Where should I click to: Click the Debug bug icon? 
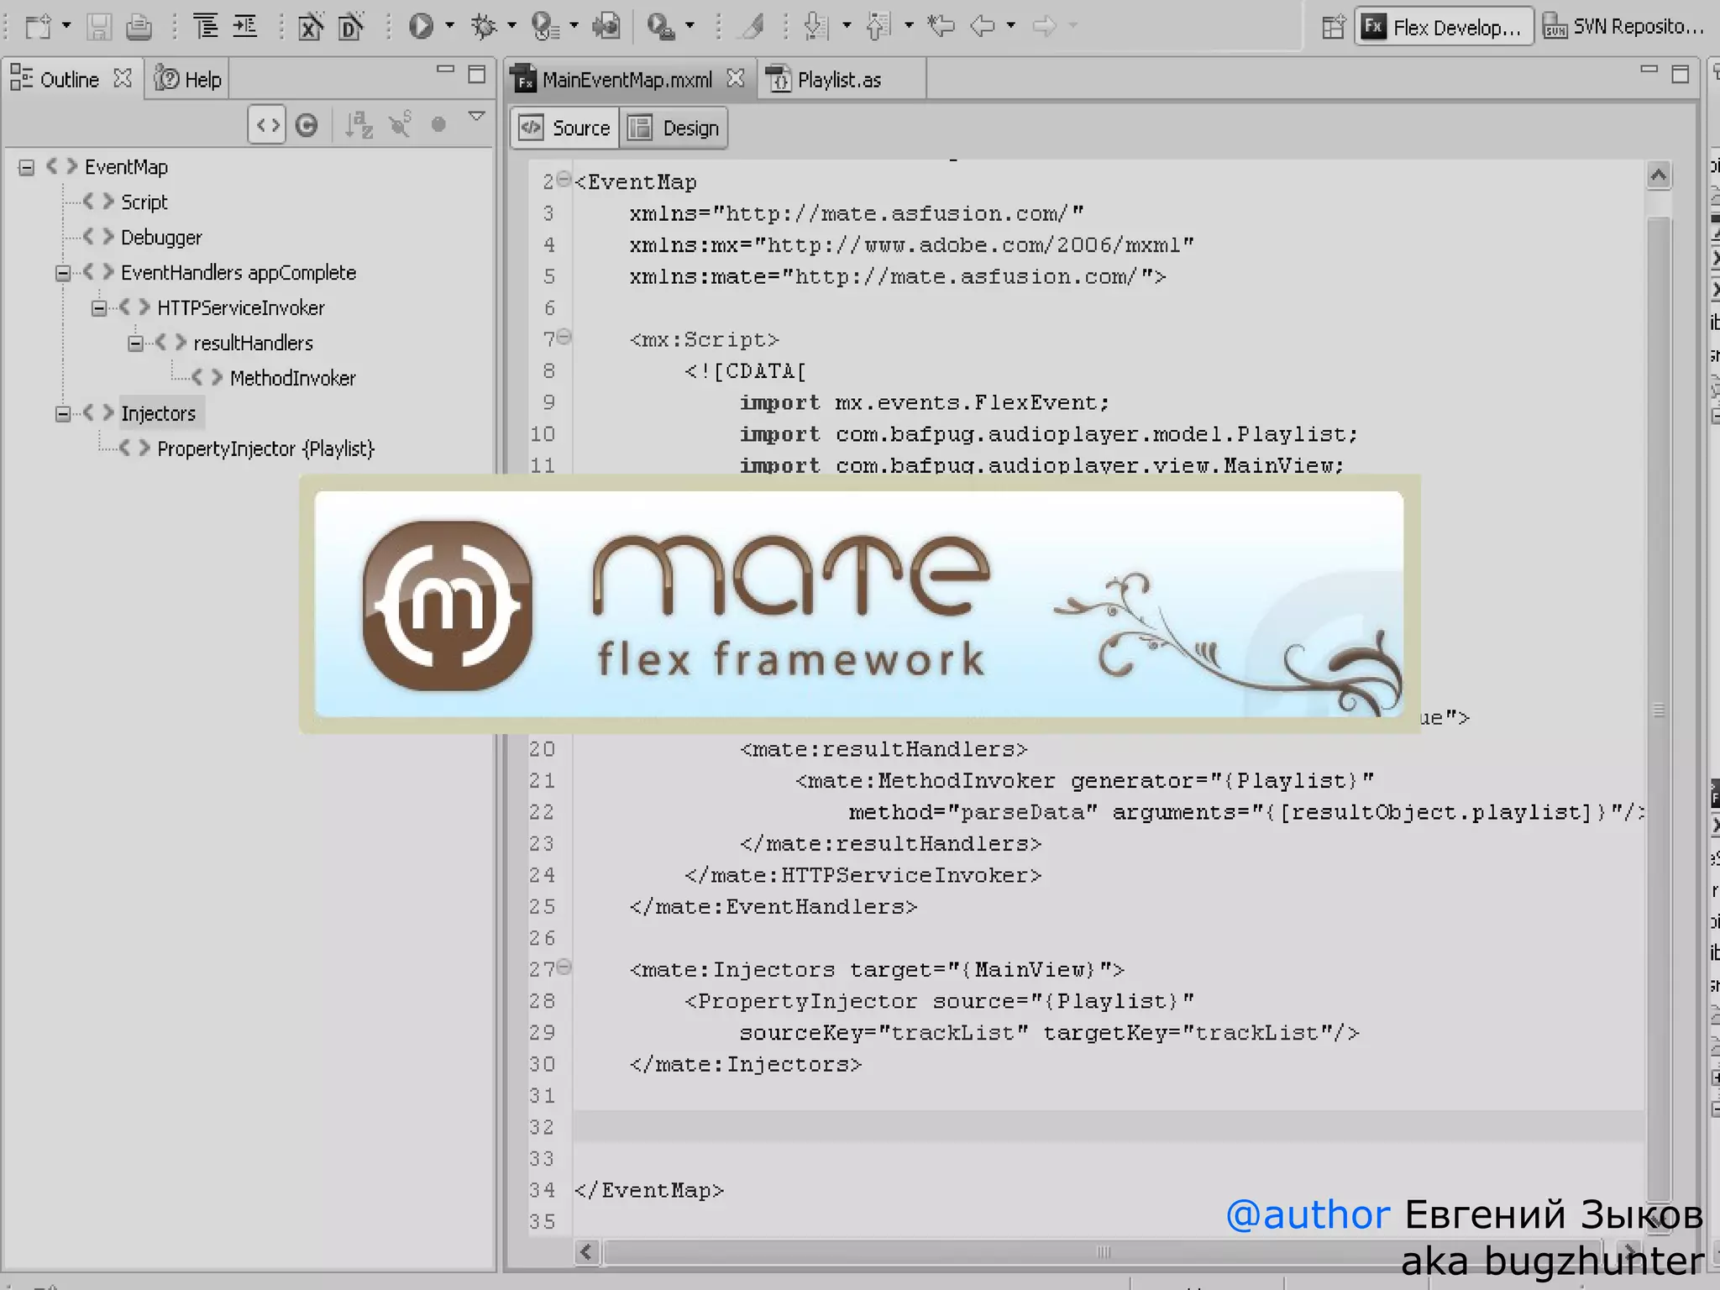tap(483, 27)
